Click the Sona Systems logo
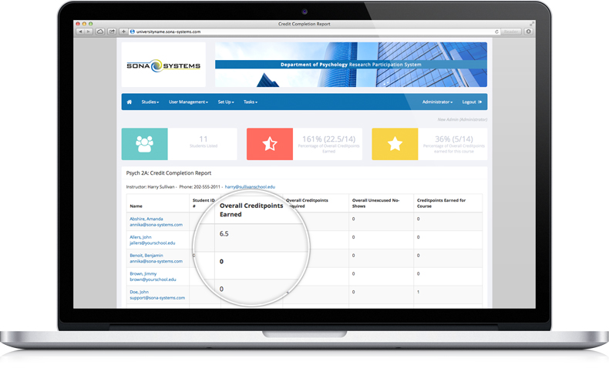 [x=163, y=65]
